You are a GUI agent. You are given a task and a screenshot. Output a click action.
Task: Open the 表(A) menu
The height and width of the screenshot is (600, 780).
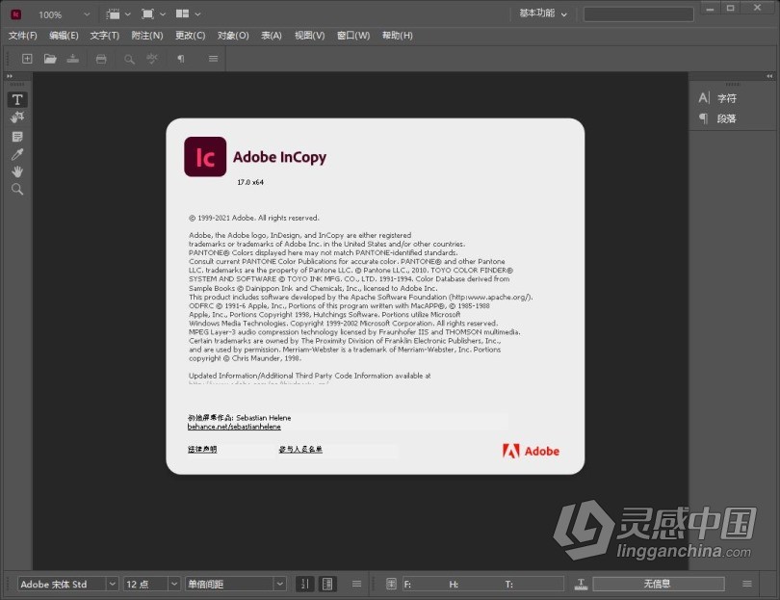click(x=272, y=36)
